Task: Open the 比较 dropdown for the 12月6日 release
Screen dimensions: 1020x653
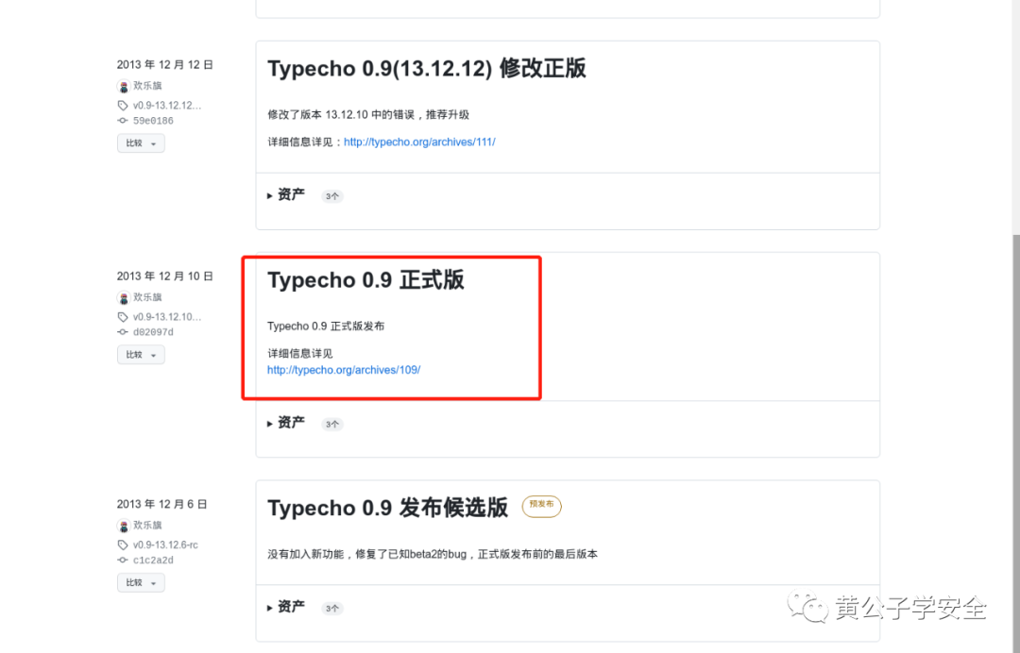Action: (140, 582)
